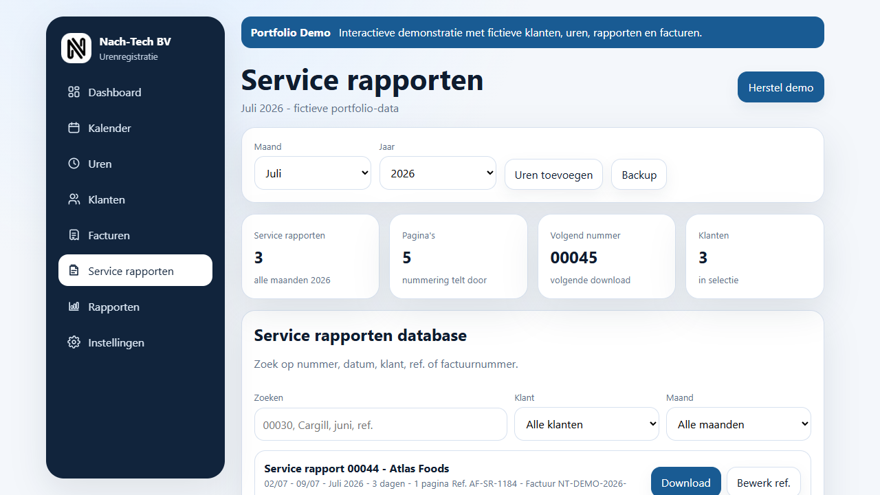Open the Jaar dropdown showing 2026
The height and width of the screenshot is (495, 880).
438,173
